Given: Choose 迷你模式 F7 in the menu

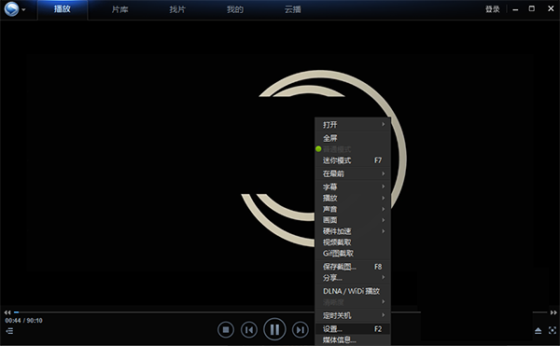Looking at the screenshot, I should [x=353, y=160].
